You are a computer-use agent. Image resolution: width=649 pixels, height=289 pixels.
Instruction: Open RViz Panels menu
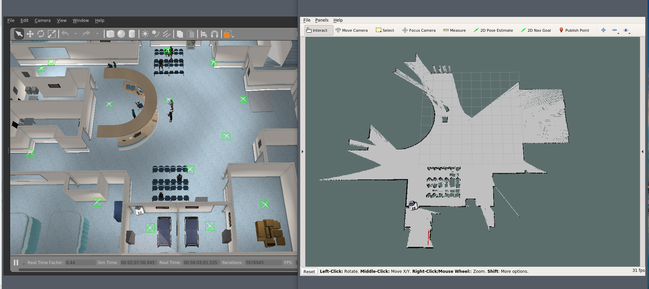click(322, 20)
